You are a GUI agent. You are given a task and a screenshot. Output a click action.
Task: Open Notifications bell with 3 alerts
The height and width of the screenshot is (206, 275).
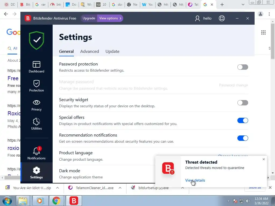[x=37, y=153]
